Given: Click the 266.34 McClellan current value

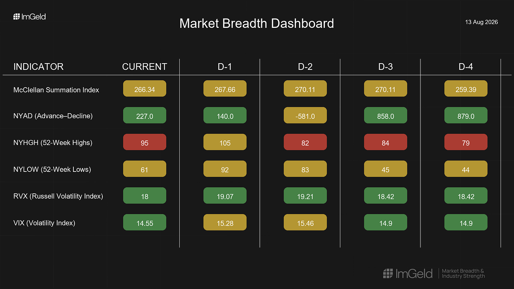Looking at the screenshot, I should pos(144,89).
